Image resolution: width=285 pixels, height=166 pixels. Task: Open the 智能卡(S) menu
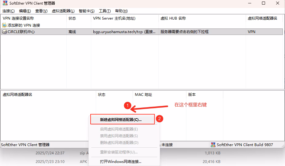click(x=87, y=11)
